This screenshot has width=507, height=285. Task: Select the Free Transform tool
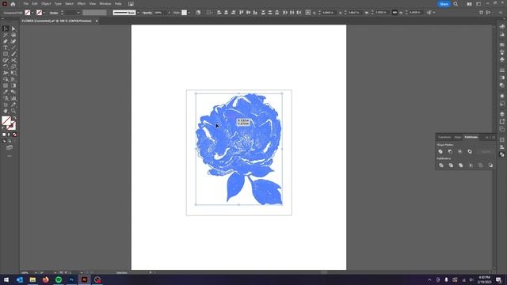coord(13,73)
